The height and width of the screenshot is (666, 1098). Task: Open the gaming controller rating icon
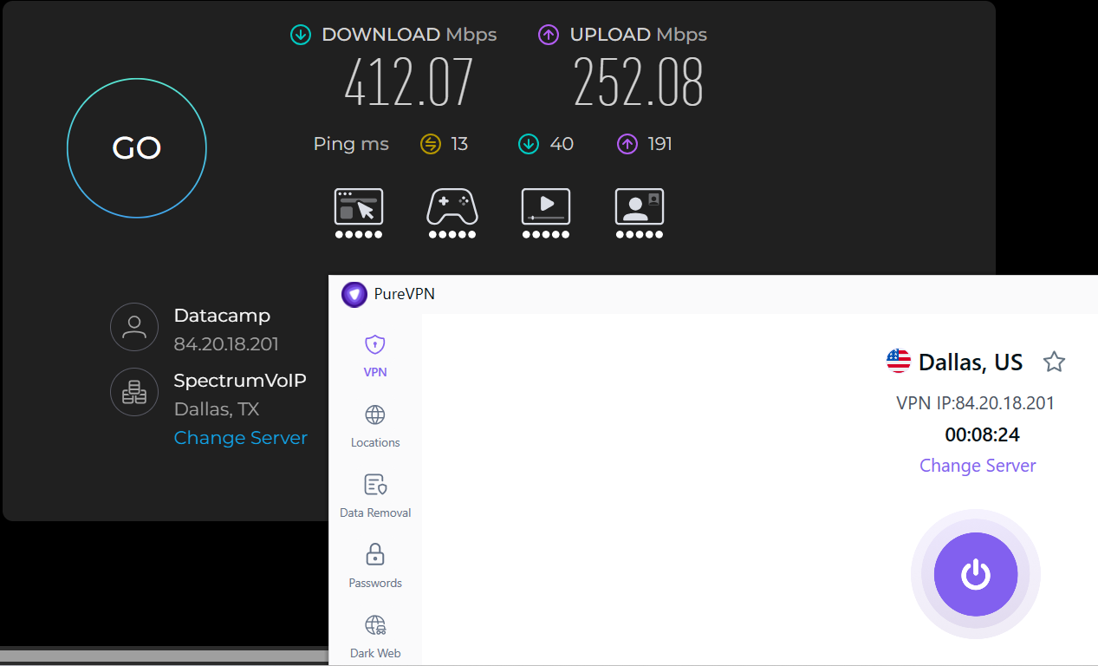click(x=452, y=213)
